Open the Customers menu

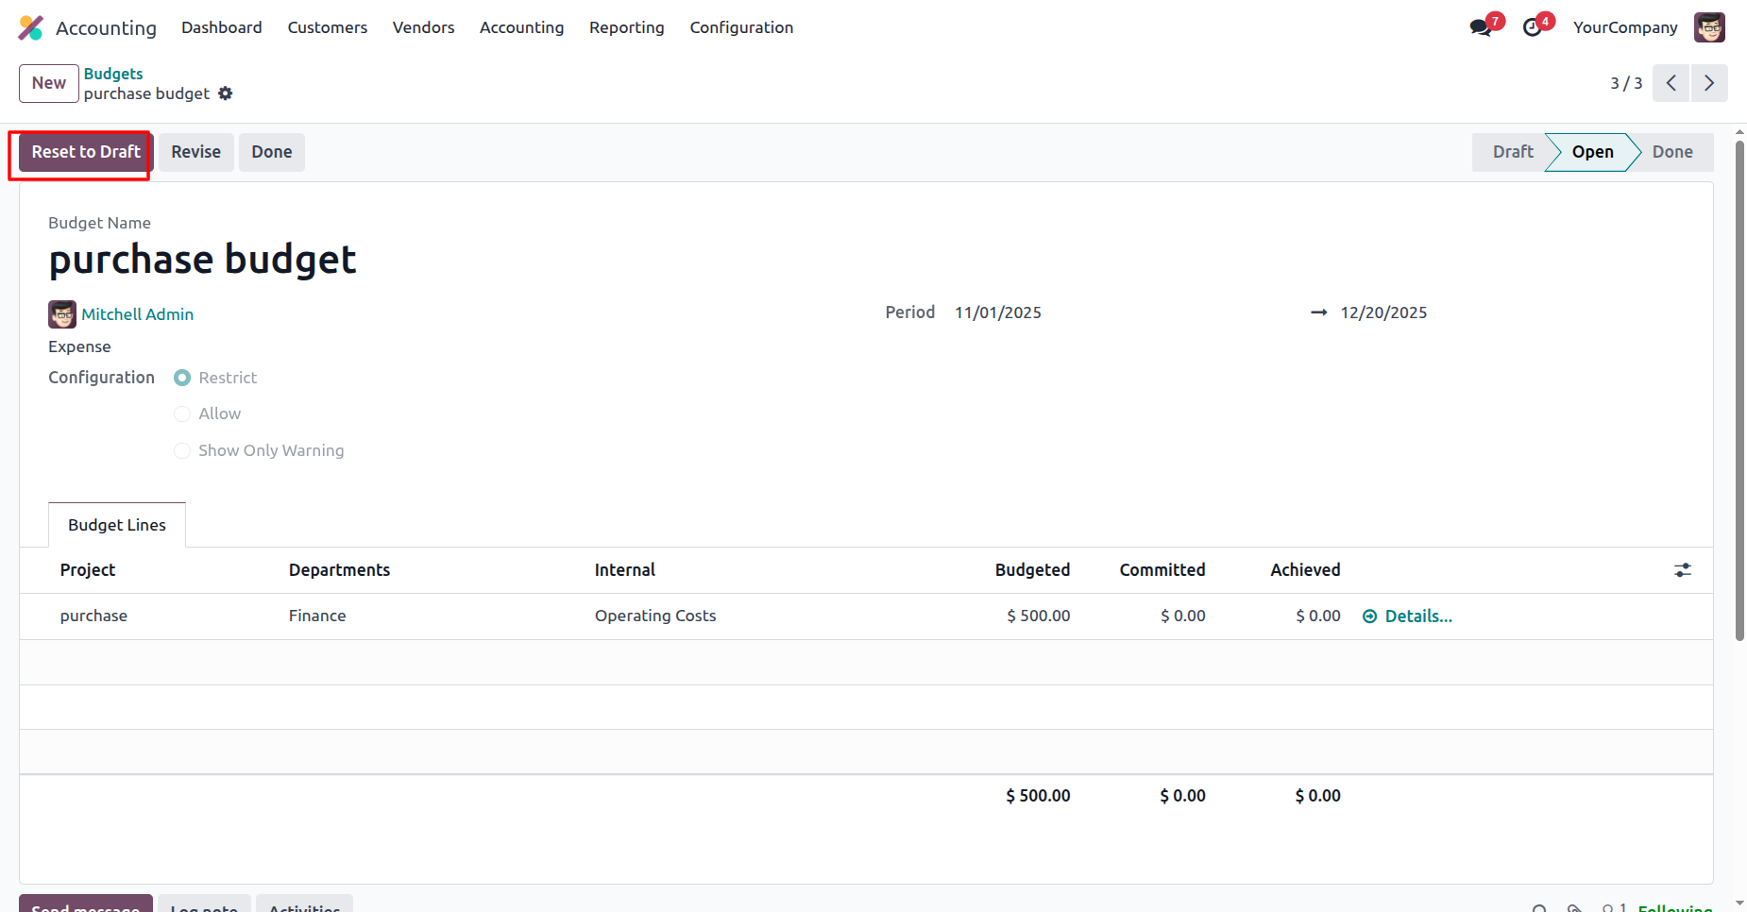(328, 27)
